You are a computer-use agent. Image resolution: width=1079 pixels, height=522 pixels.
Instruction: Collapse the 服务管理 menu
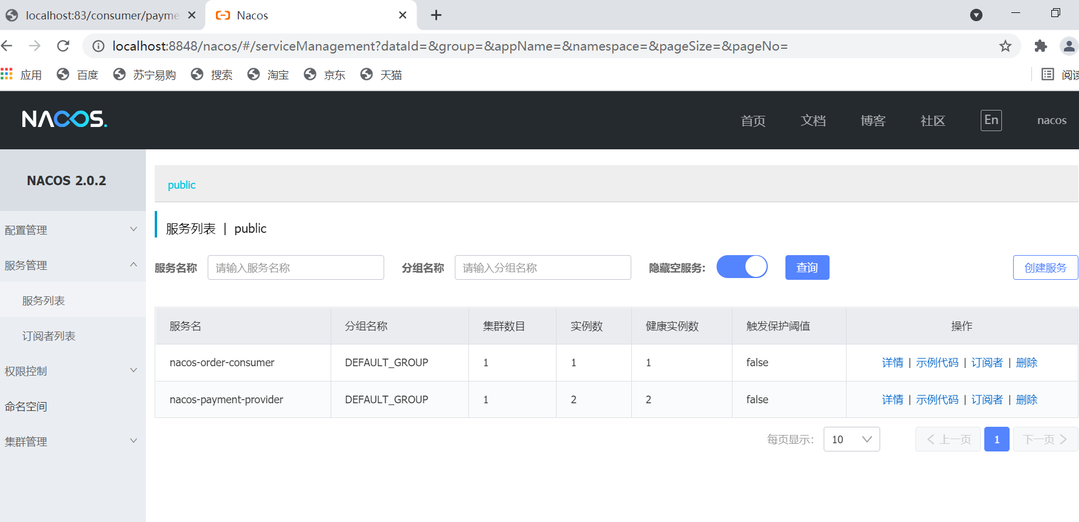73,265
